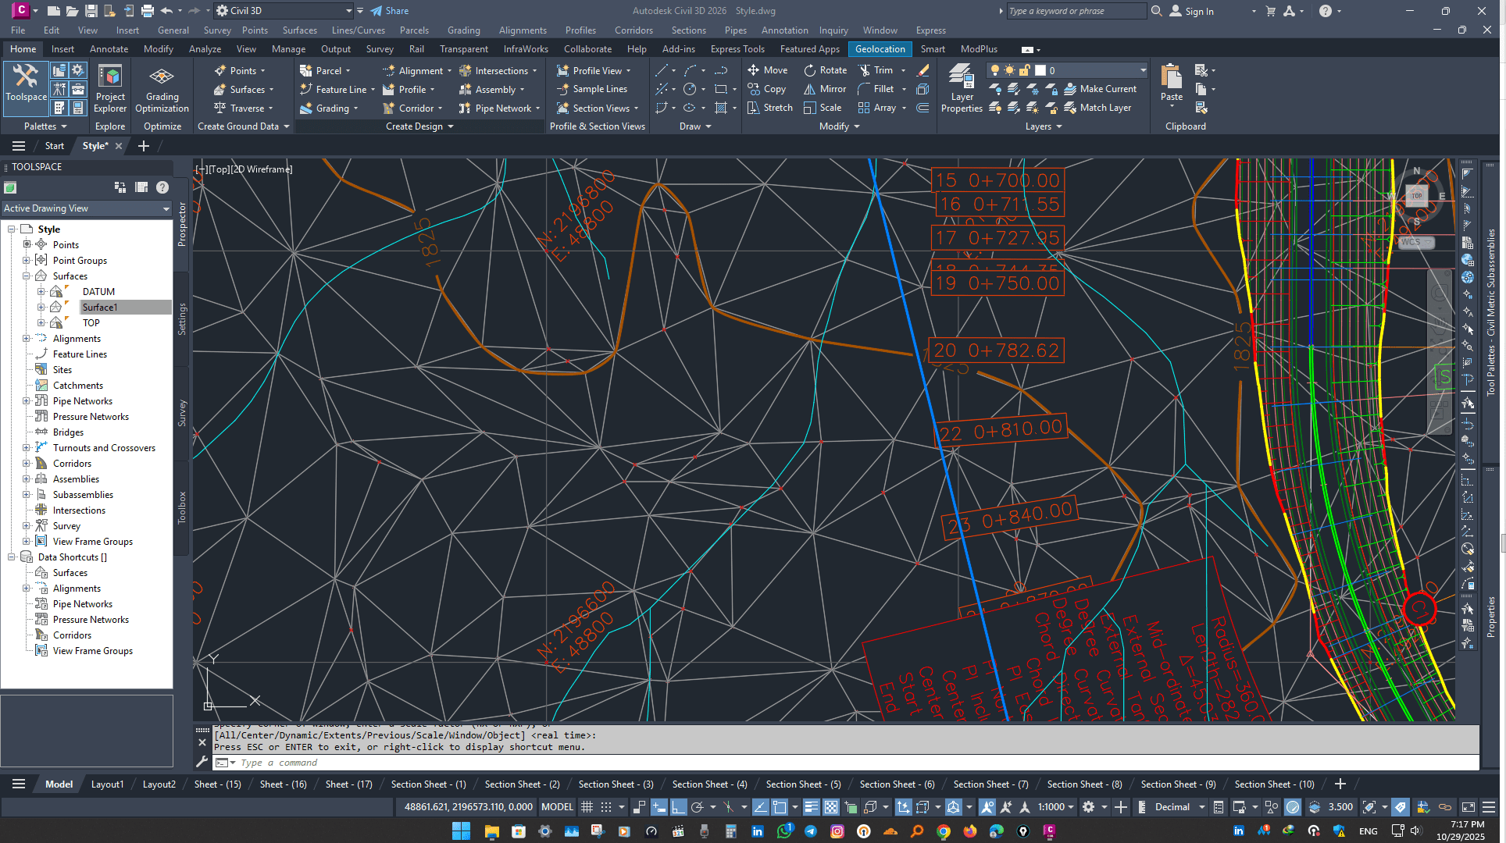
Task: Toggle drawing grid display in status bar
Action: [587, 807]
